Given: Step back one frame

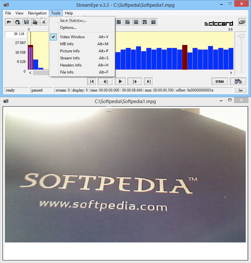Looking at the screenshot, I should 106,82.
